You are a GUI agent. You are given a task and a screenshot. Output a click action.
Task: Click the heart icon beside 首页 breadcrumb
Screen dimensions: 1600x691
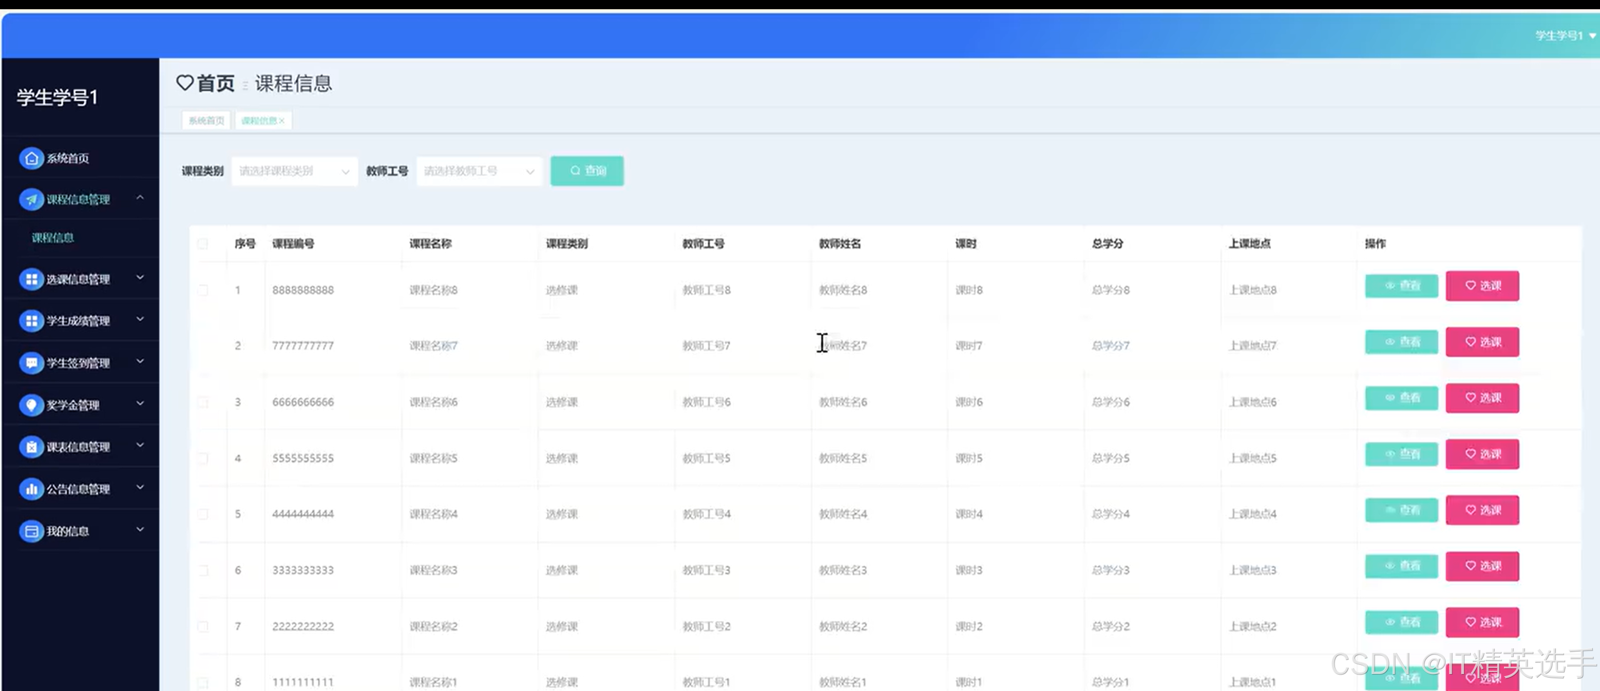[184, 83]
